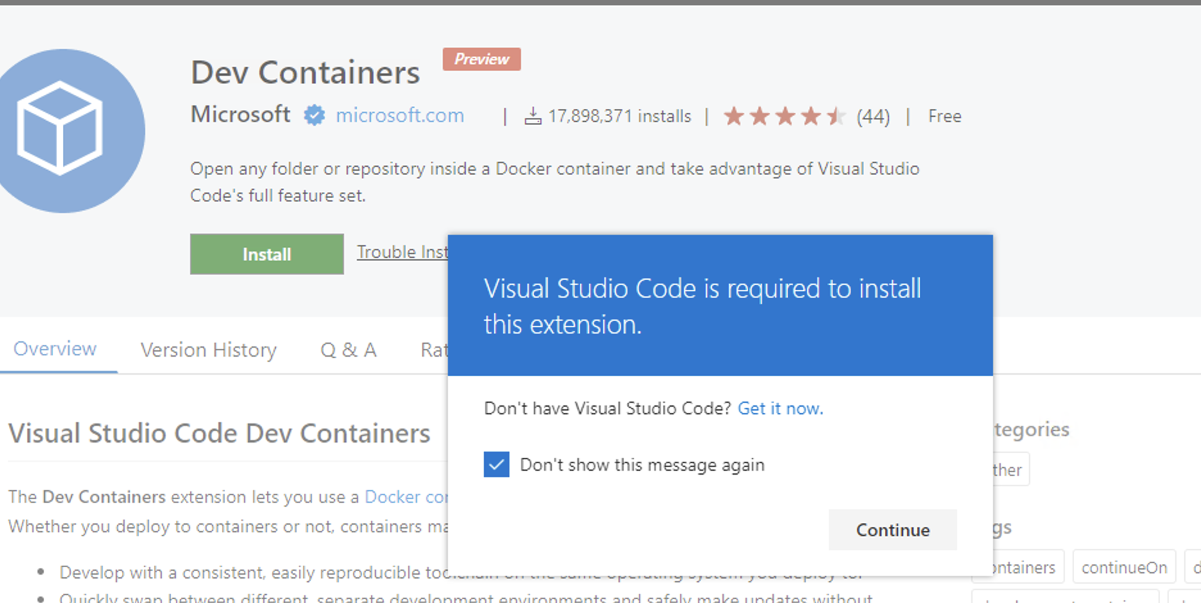Uncheck "Don't show this message again"
The image size is (1201, 603).
[497, 464]
